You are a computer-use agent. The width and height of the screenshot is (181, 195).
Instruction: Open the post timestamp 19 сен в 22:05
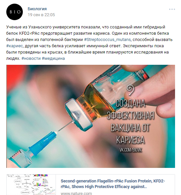click(41, 15)
